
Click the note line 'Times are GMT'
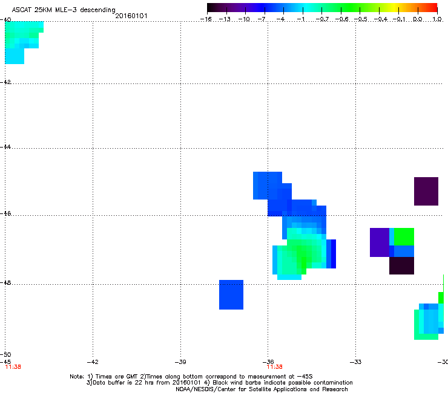tap(117, 377)
